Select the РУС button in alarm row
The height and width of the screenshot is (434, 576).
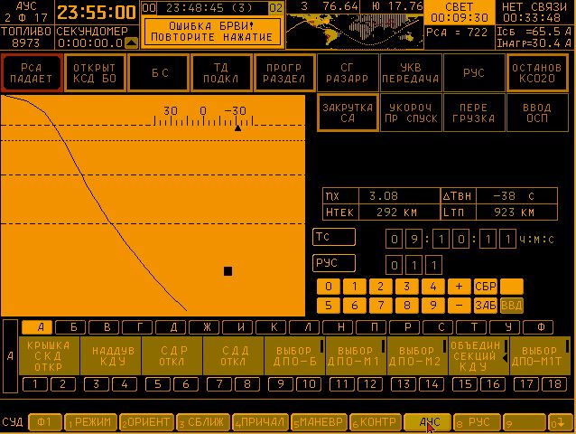[x=473, y=73]
